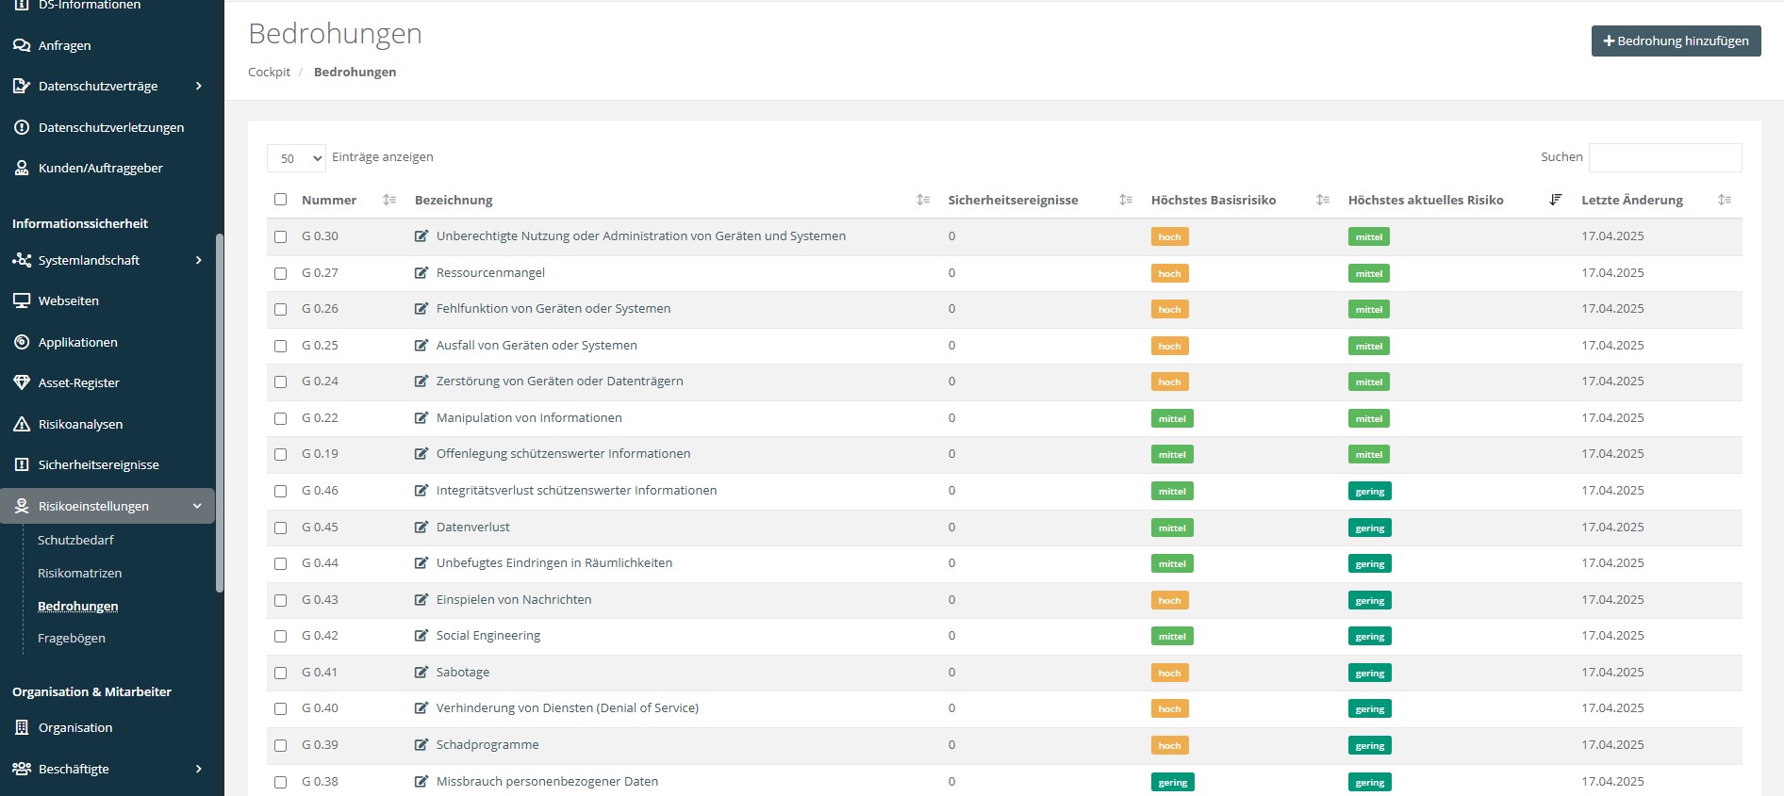Open the 50 entries per page dropdown

click(296, 158)
